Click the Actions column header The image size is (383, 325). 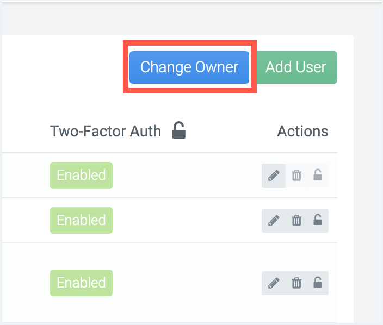click(302, 132)
